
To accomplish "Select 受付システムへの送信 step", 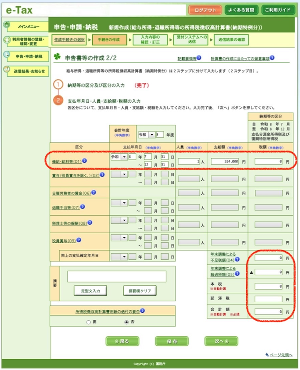I will (191, 39).
